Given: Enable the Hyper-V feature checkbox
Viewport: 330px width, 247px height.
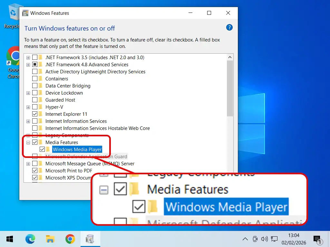Looking at the screenshot, I should (x=35, y=107).
